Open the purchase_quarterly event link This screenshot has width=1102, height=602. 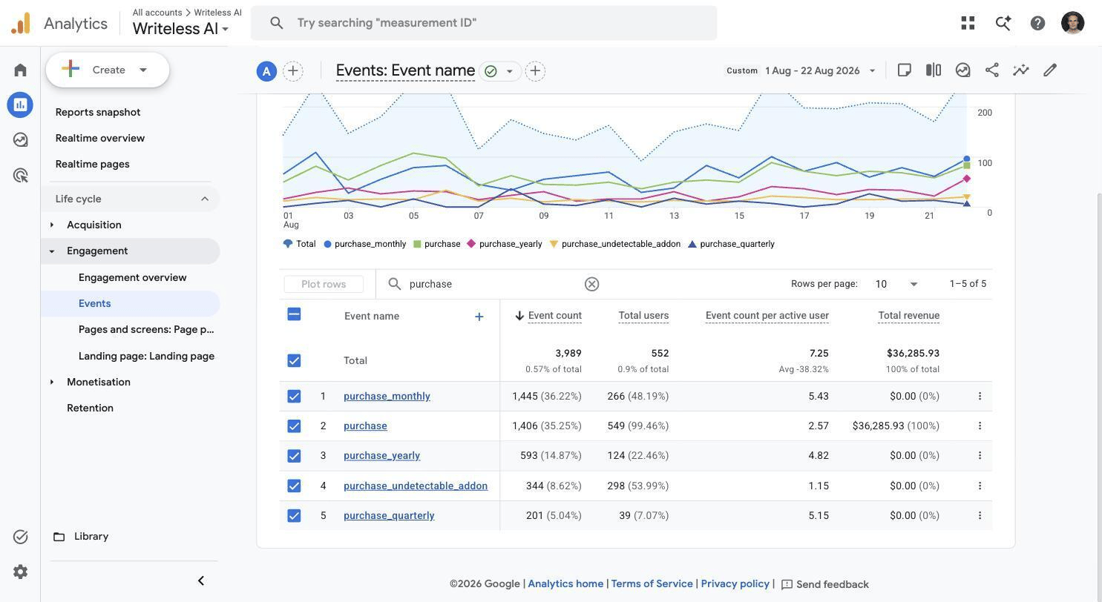(389, 515)
